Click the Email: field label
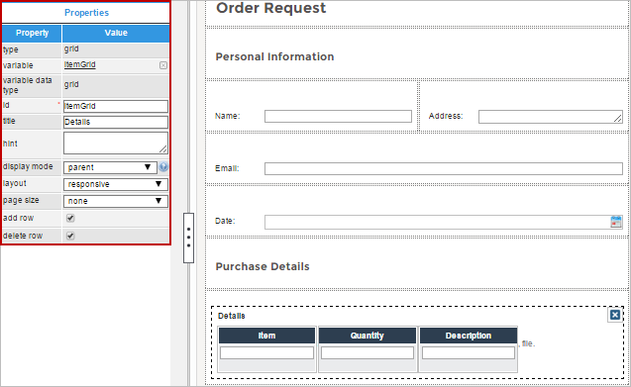 point(227,168)
